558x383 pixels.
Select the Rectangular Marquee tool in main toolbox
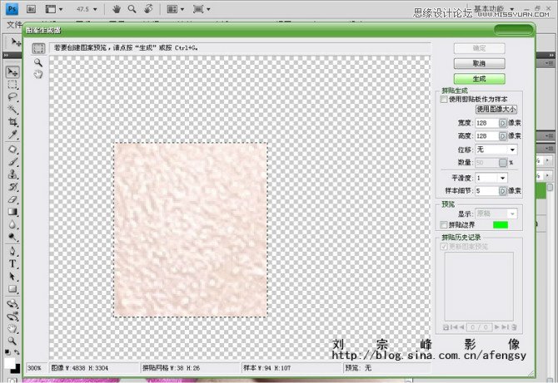[x=12, y=85]
